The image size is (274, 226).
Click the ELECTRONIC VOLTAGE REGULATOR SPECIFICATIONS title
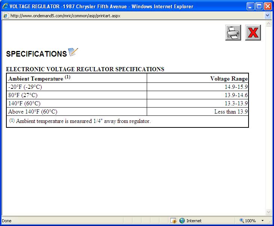[x=85, y=69]
